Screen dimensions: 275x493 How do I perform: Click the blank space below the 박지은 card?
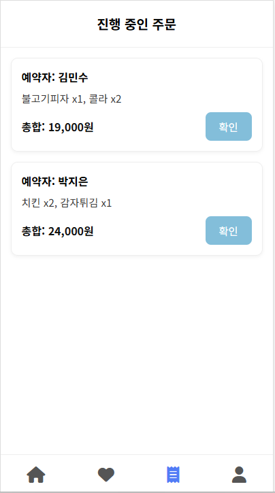tap(137, 352)
